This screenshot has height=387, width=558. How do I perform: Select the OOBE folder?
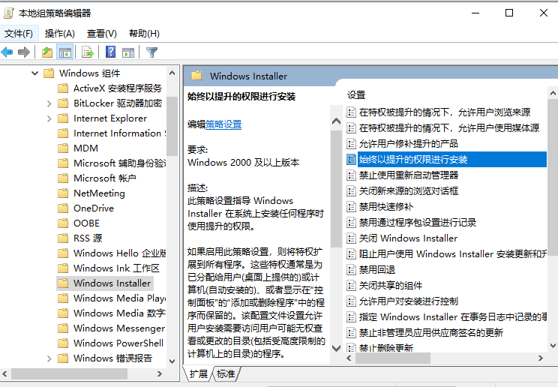pos(79,223)
